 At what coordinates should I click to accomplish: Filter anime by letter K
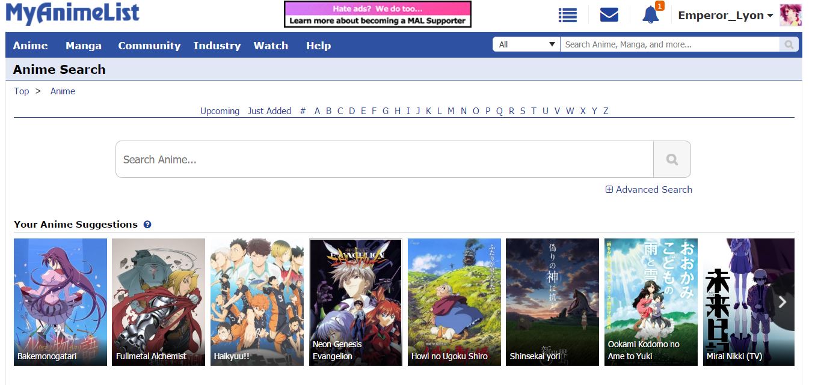pos(429,111)
